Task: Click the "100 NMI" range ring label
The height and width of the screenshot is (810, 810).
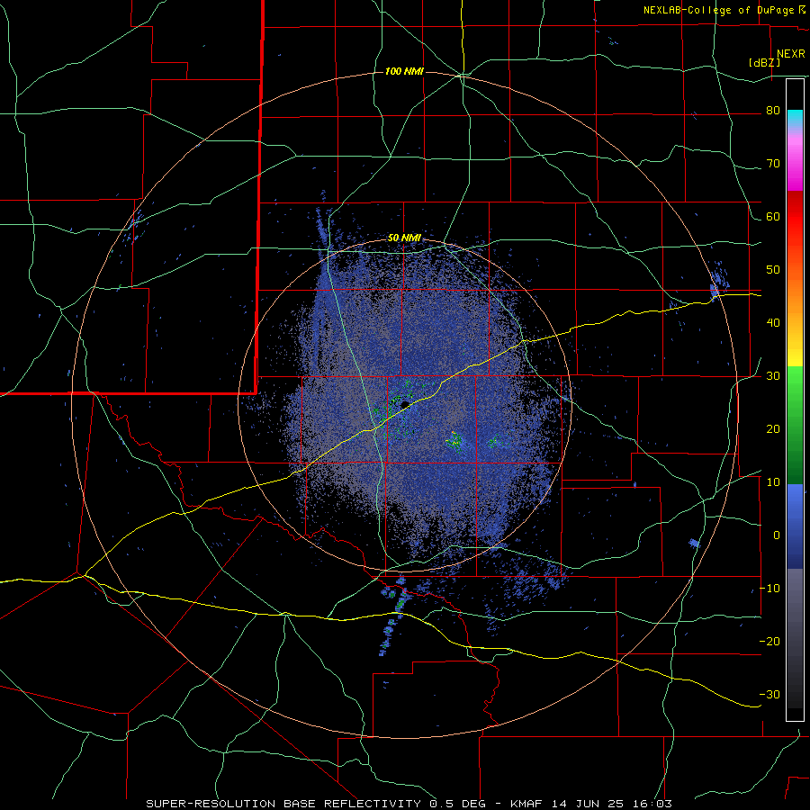Action: click(404, 71)
